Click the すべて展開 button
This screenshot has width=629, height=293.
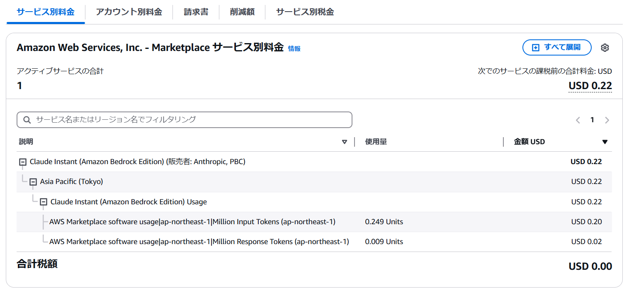click(557, 47)
